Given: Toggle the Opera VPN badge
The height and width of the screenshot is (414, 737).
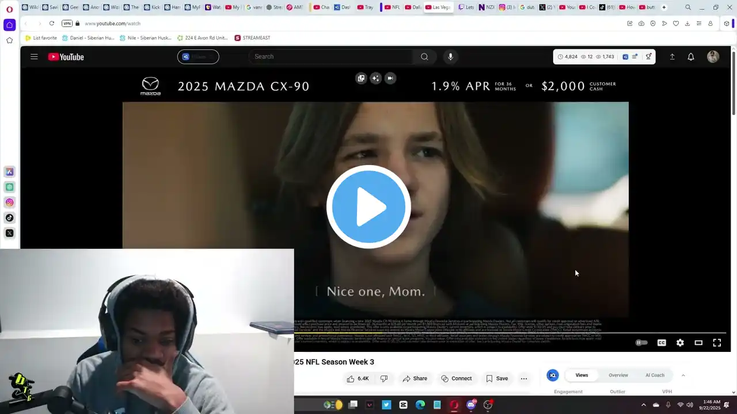Looking at the screenshot, I should 67,24.
